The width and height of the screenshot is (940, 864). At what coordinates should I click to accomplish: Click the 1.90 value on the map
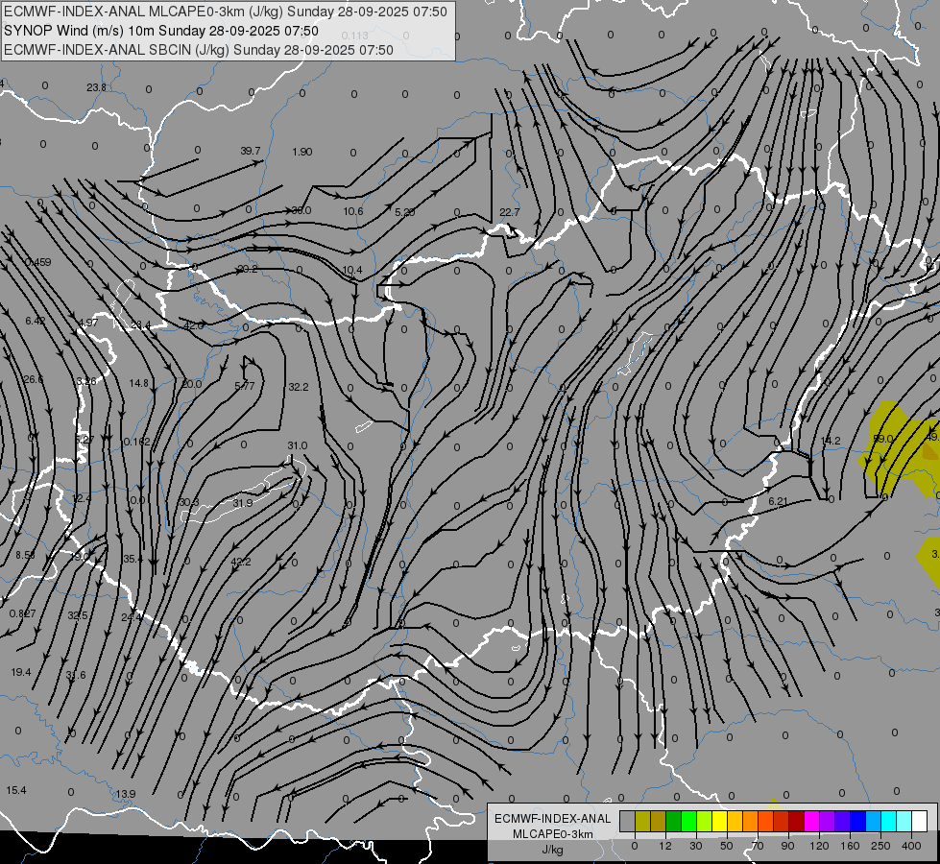302,152
